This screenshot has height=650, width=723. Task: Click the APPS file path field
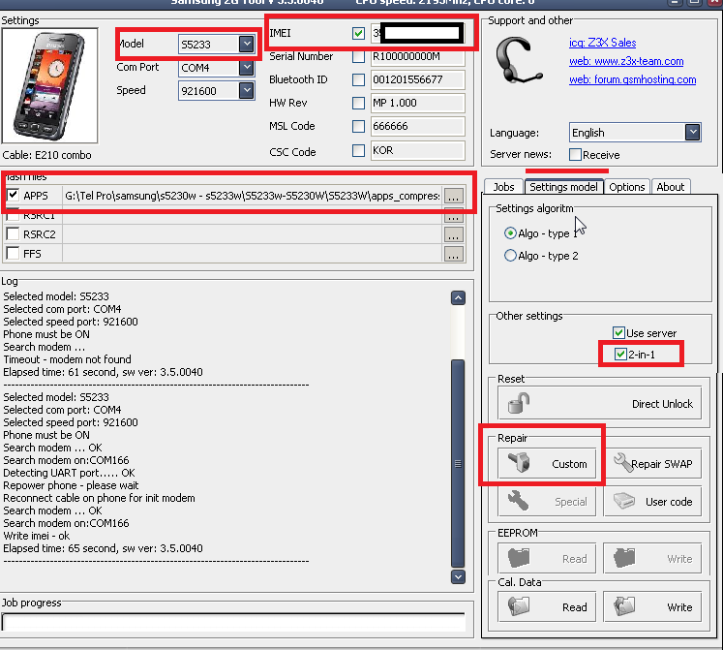click(253, 196)
